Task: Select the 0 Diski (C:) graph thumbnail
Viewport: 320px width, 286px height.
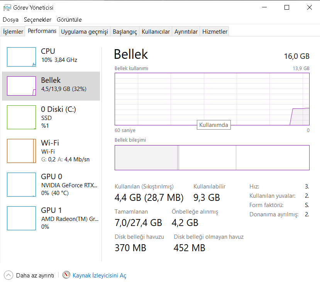Action: click(22, 118)
